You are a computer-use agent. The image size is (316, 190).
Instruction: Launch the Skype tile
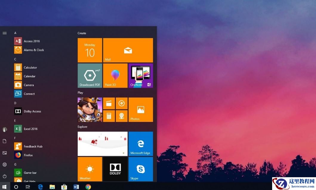140,169
